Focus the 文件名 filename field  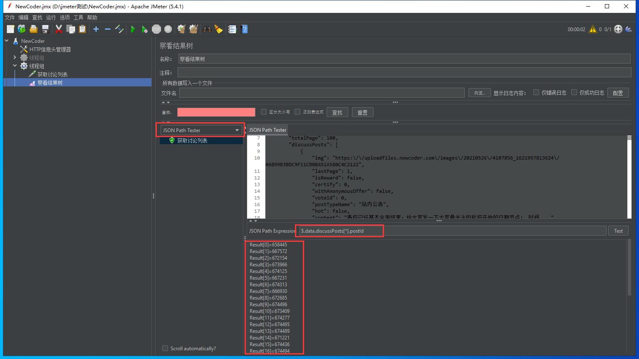pos(322,93)
